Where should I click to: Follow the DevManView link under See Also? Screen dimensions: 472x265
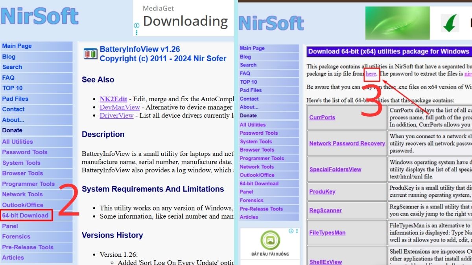coord(120,107)
